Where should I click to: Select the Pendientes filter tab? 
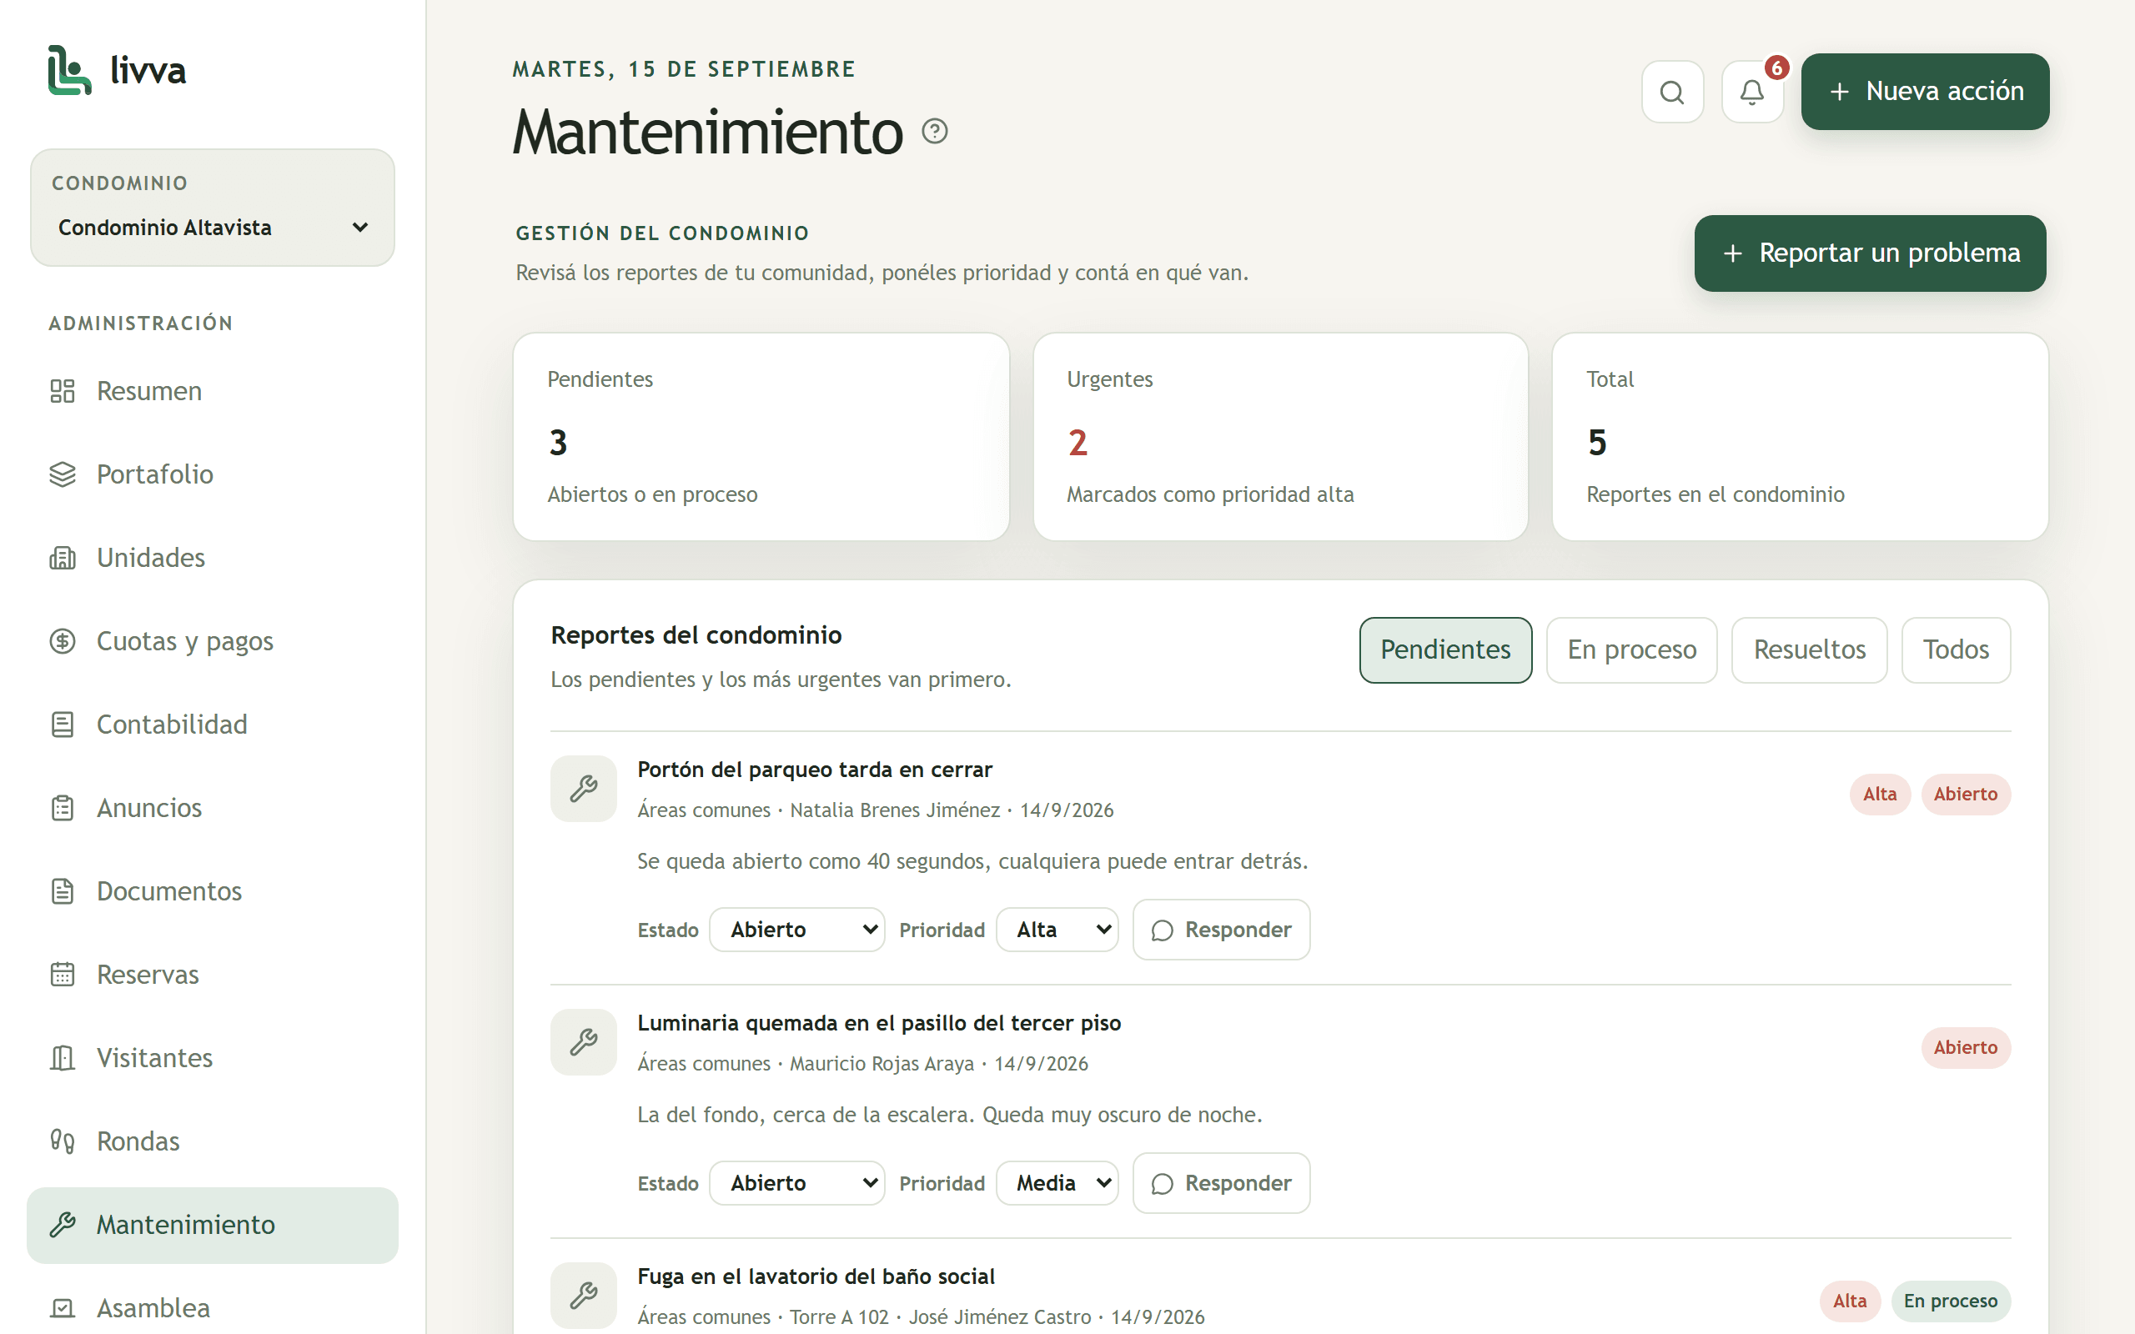[1445, 650]
